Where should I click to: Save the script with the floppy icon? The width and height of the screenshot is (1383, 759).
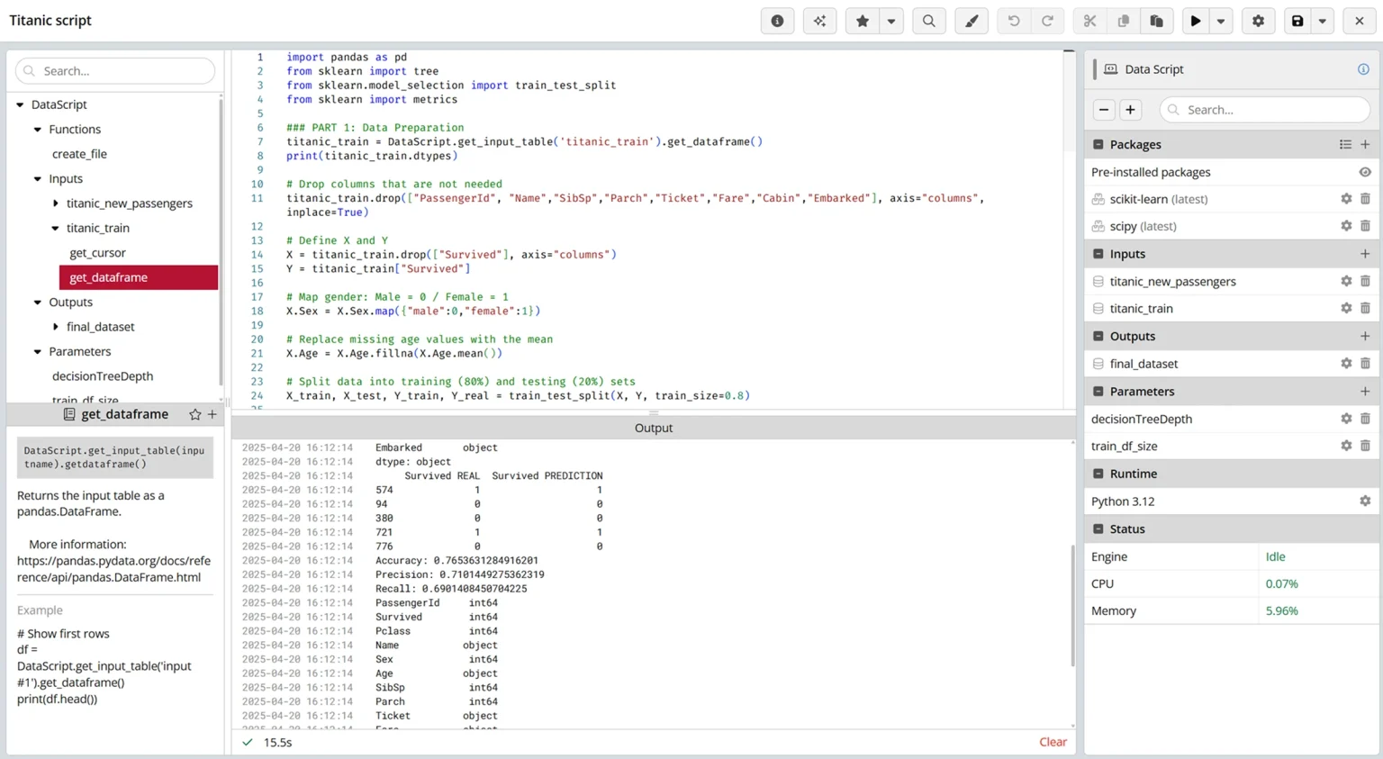tap(1297, 21)
